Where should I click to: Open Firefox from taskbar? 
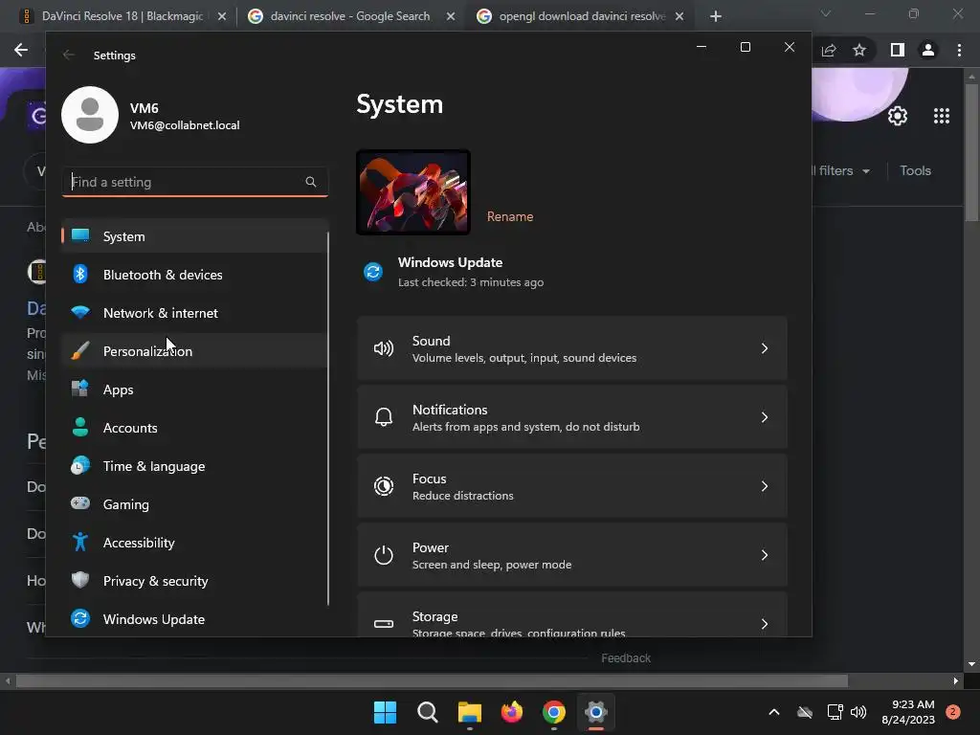(512, 712)
